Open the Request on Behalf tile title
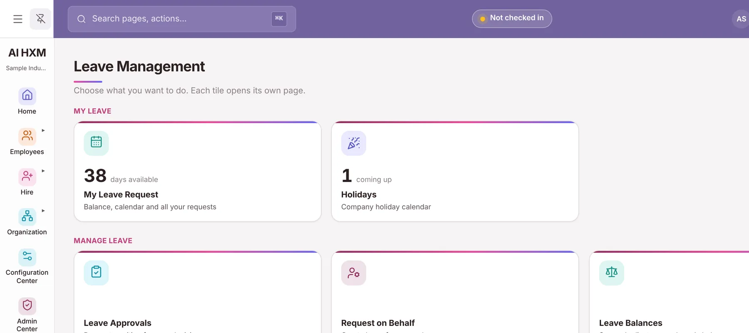Image resolution: width=749 pixels, height=333 pixels. point(378,323)
